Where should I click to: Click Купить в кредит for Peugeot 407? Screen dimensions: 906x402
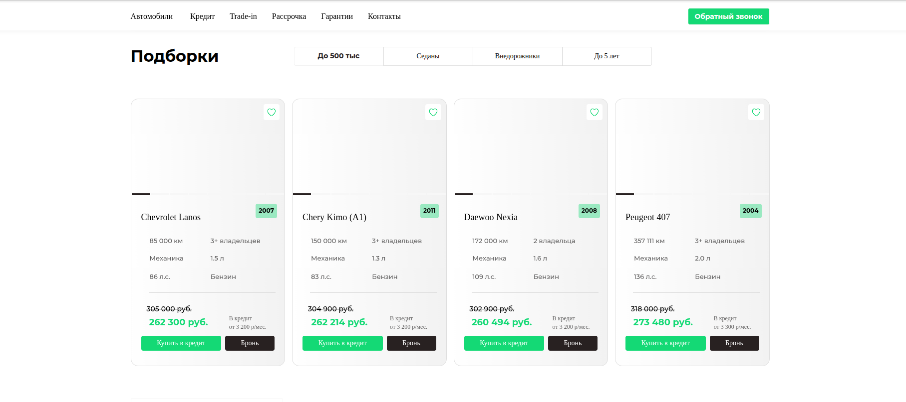tap(665, 343)
